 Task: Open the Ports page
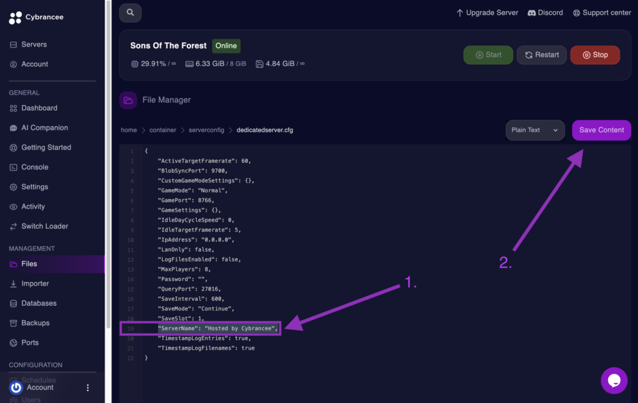30,343
